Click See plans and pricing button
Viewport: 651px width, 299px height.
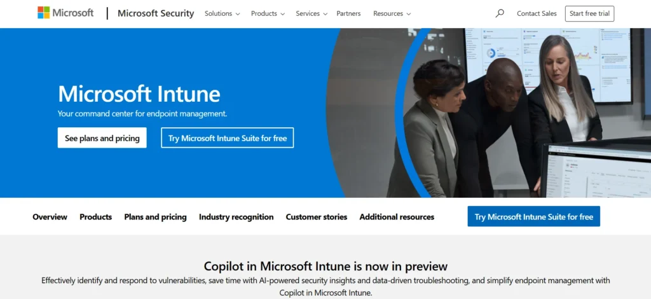[102, 138]
